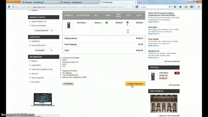Open the About us link

pos(35,74)
